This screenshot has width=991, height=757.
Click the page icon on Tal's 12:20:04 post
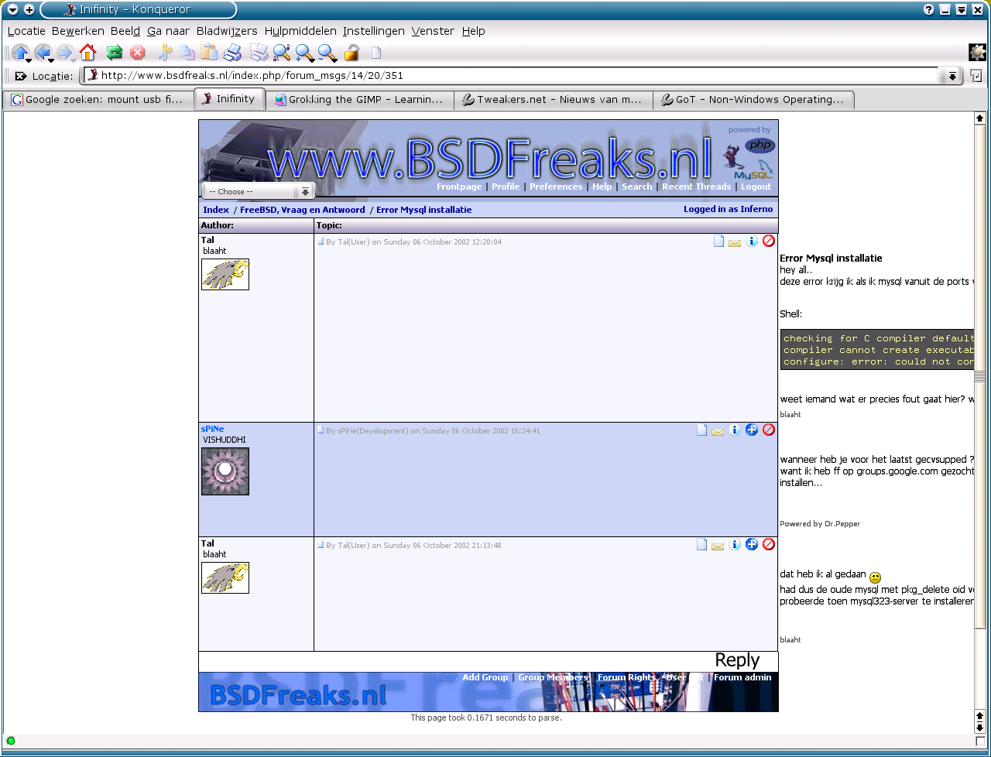tap(718, 241)
